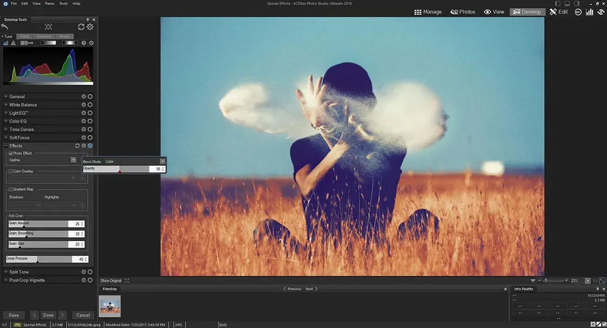Open the Split Tone settings gear
The width and height of the screenshot is (607, 328).
84,272
